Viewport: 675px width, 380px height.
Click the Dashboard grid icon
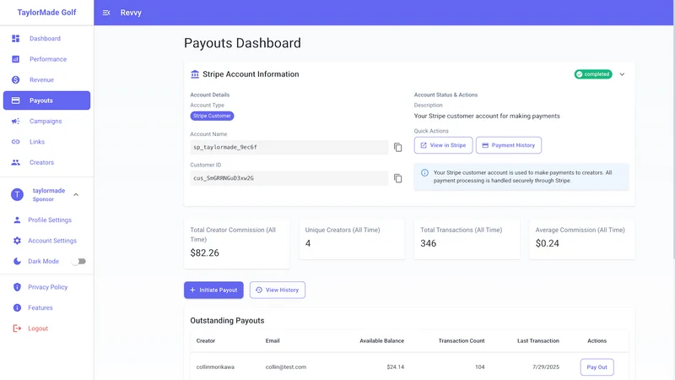(15, 38)
